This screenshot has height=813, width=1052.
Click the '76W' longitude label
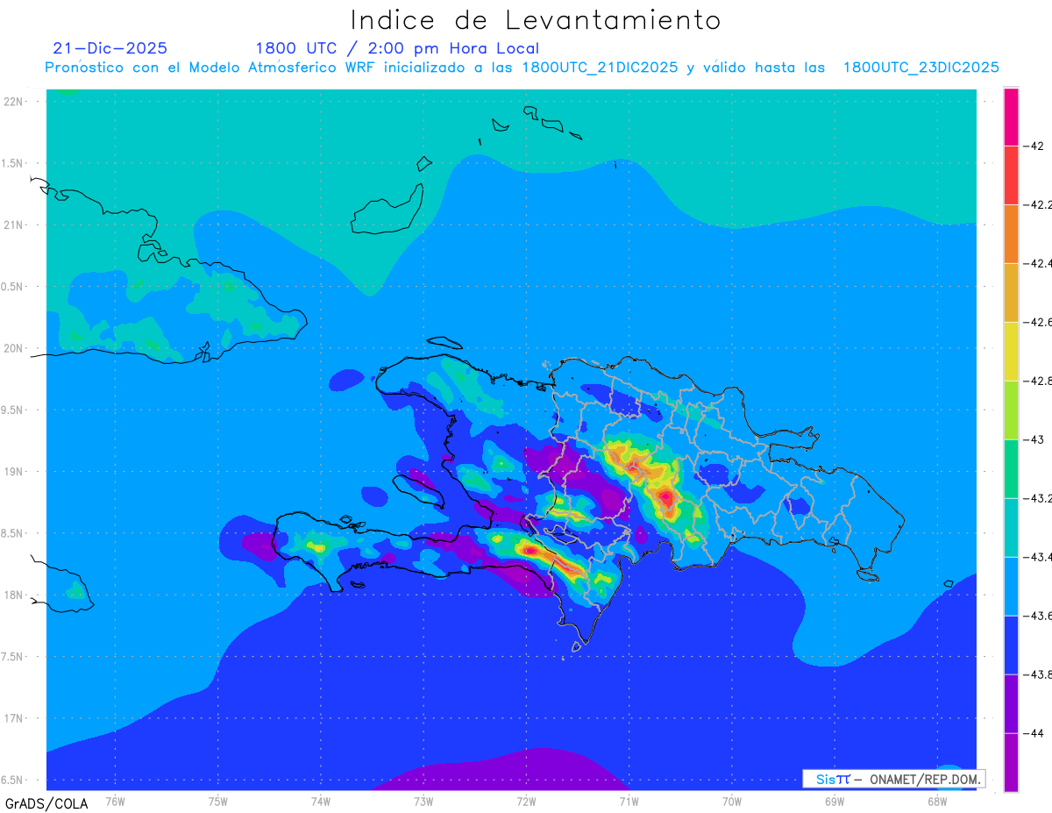tap(115, 801)
